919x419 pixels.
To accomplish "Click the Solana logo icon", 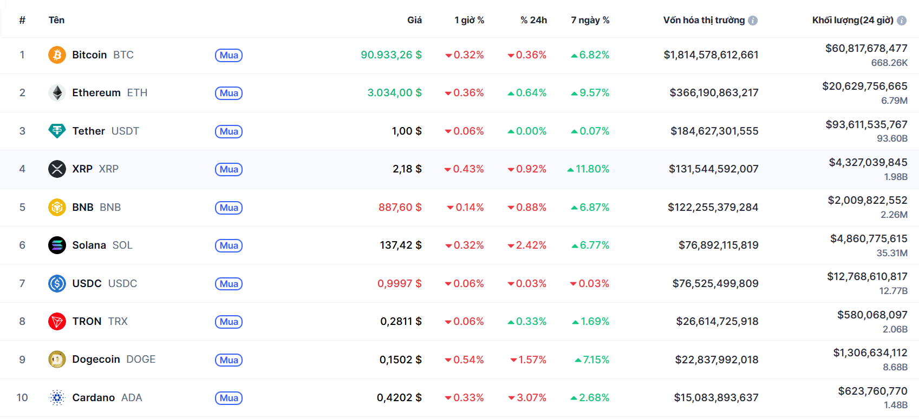I will point(57,245).
